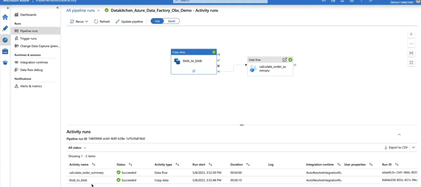This screenshot has width=421, height=187.
Task: Open Integration runtimes in sidebar
Action: click(x=34, y=62)
